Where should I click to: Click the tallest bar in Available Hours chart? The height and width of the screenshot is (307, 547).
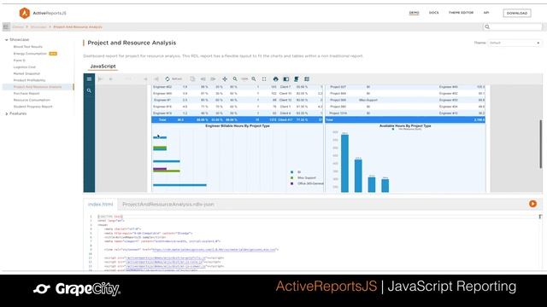(x=344, y=163)
